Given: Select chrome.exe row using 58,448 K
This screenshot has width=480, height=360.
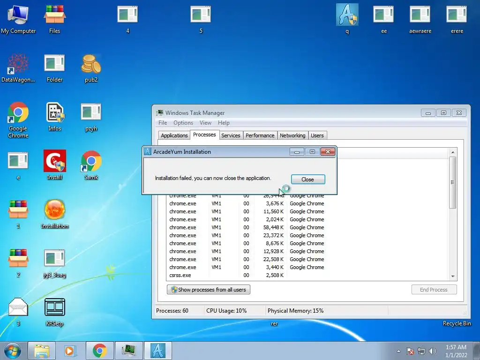Looking at the screenshot, I should 307,227.
